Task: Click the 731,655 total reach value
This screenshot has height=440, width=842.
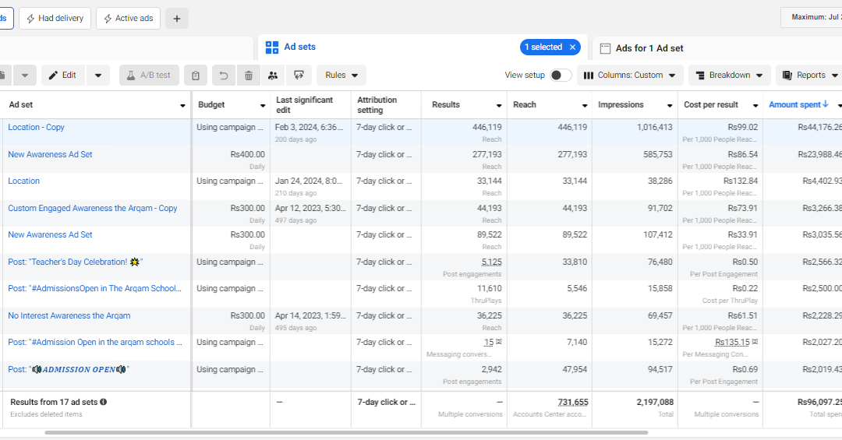Action: point(573,402)
